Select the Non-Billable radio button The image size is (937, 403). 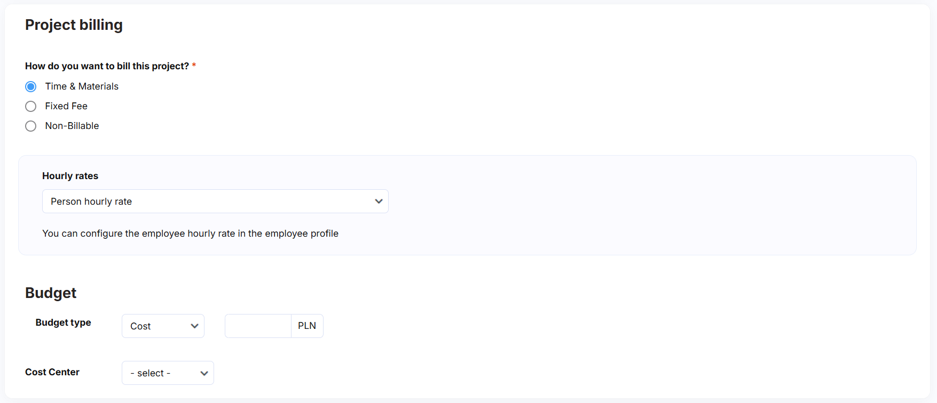point(31,126)
